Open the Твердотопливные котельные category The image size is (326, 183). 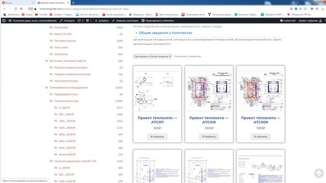pyautogui.click(x=72, y=74)
